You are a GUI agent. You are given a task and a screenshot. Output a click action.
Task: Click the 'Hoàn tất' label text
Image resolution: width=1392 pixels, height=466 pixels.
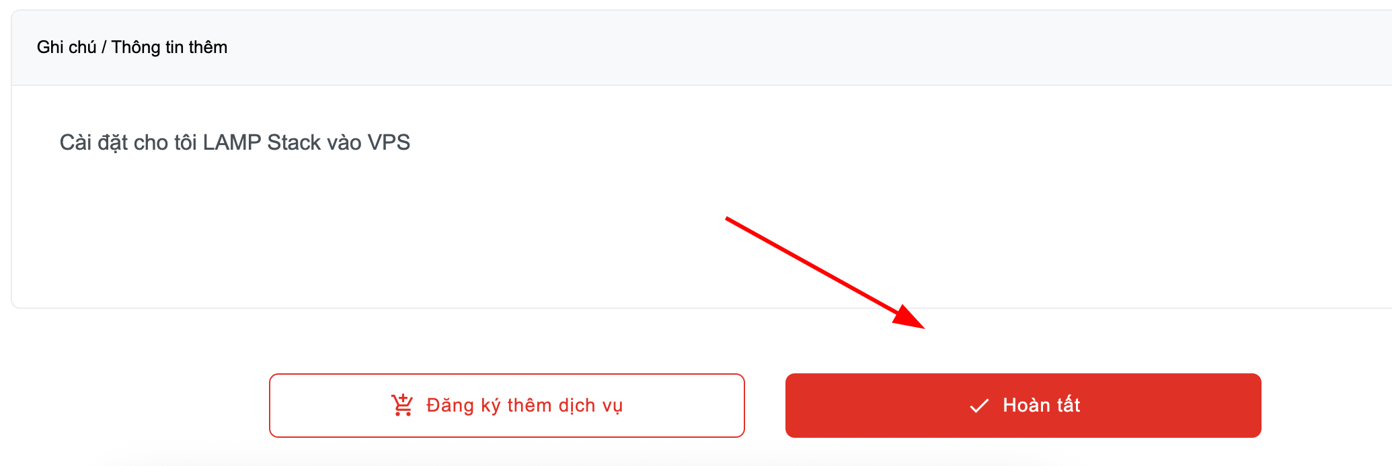click(x=1041, y=405)
